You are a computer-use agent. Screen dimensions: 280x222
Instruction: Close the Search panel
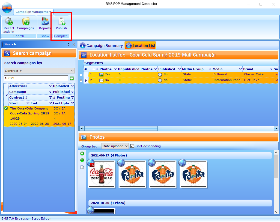point(74,45)
